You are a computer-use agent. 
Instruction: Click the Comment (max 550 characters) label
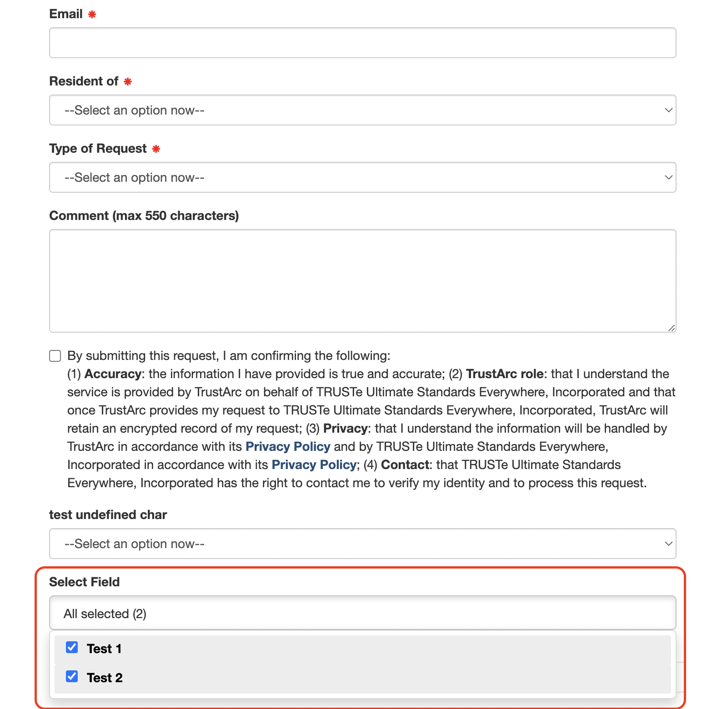coord(144,215)
